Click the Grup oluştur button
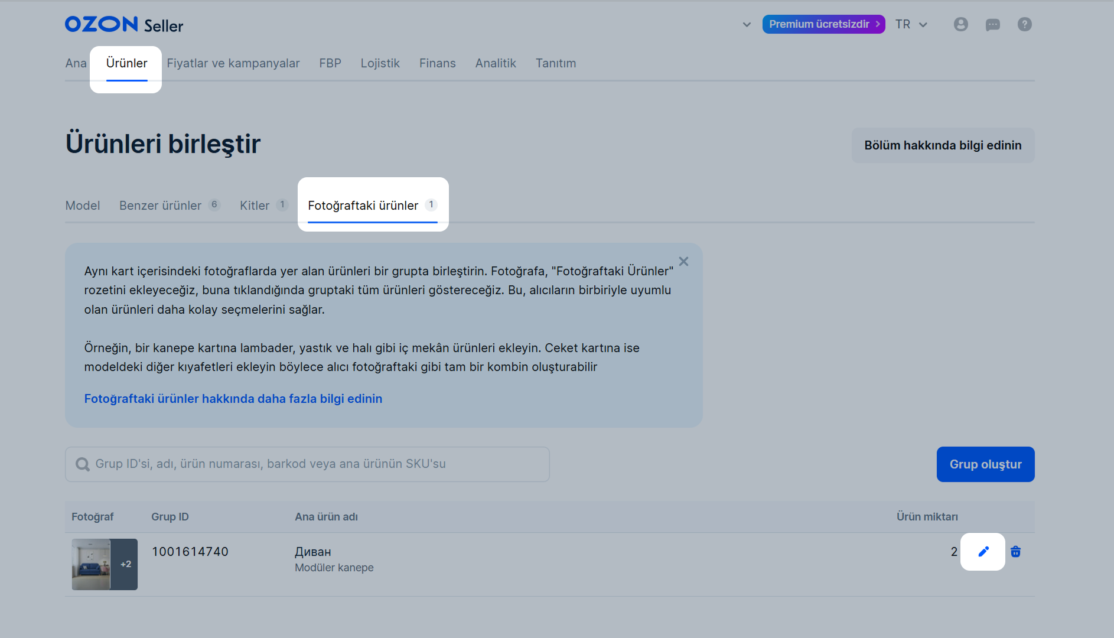 (x=985, y=464)
